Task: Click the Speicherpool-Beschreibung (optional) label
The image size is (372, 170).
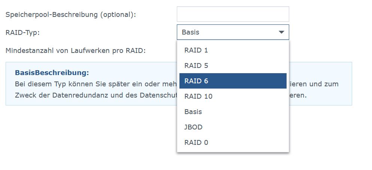Action: click(70, 15)
